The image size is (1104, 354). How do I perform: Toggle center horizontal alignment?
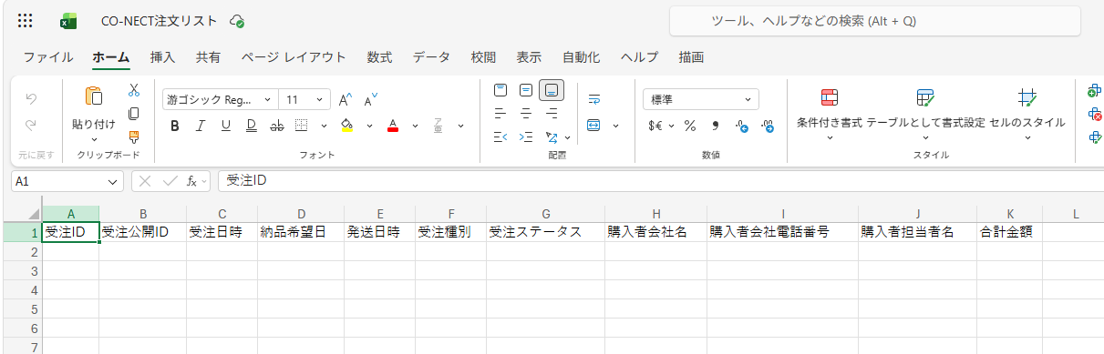click(526, 114)
